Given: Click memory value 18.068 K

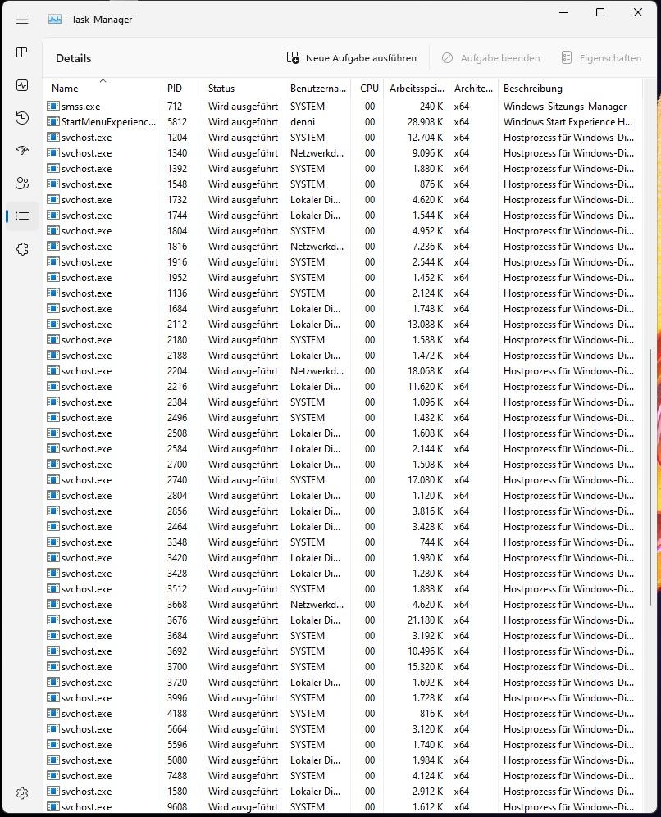Looking at the screenshot, I should point(425,371).
